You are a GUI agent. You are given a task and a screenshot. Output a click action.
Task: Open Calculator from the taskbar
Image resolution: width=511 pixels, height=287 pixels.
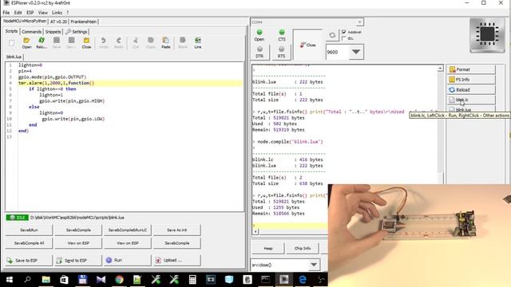[192, 280]
